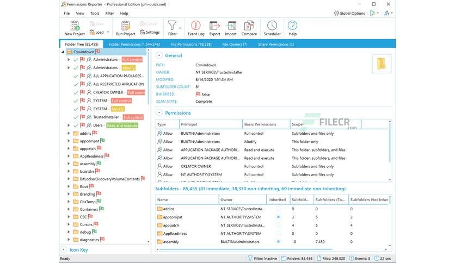Click the Folders count status bar icon

coord(284,258)
